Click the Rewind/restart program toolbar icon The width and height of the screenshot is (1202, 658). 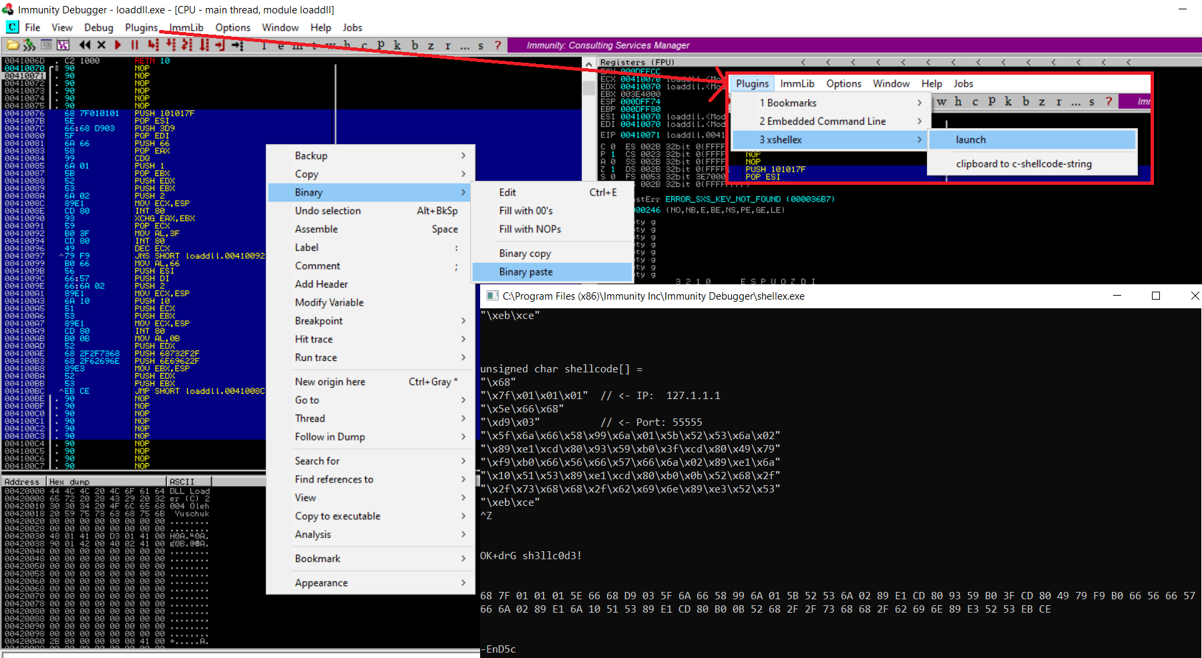(85, 45)
